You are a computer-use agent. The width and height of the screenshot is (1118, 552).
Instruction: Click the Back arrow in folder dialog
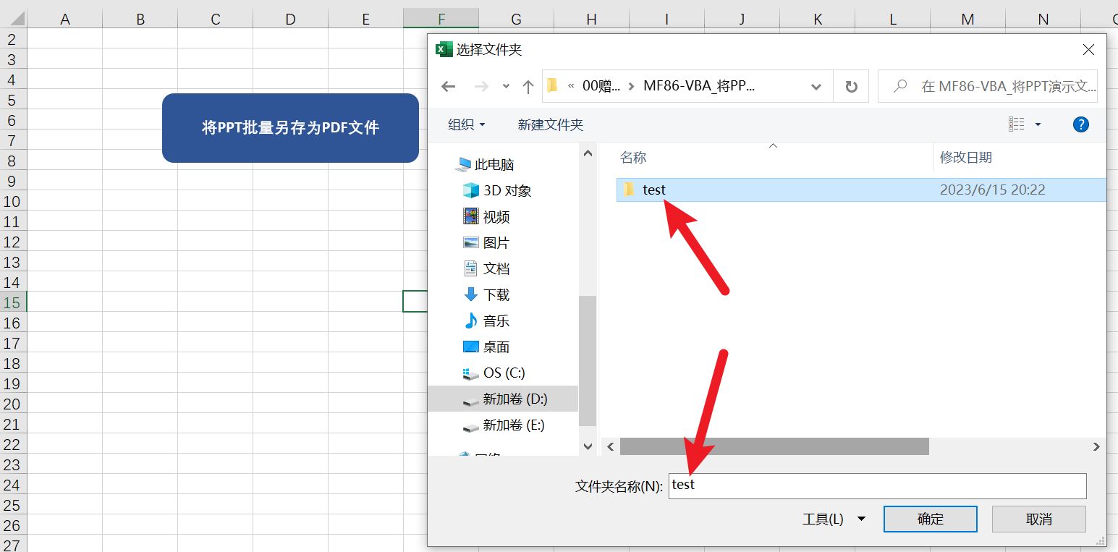click(449, 87)
